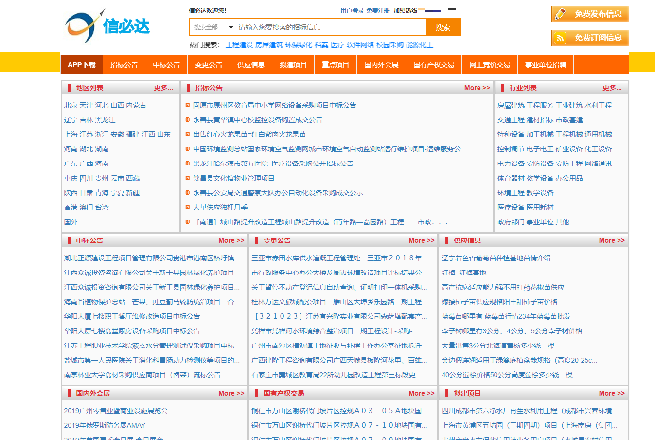This screenshot has height=440, width=655.
Task: Expand more regions via 地区列表 更多
Action: pos(163,88)
